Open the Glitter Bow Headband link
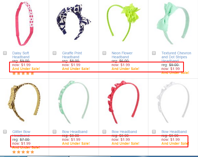The height and width of the screenshot is (157, 198). pos(21,133)
